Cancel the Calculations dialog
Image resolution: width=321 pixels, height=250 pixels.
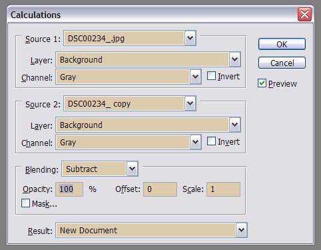click(x=282, y=63)
